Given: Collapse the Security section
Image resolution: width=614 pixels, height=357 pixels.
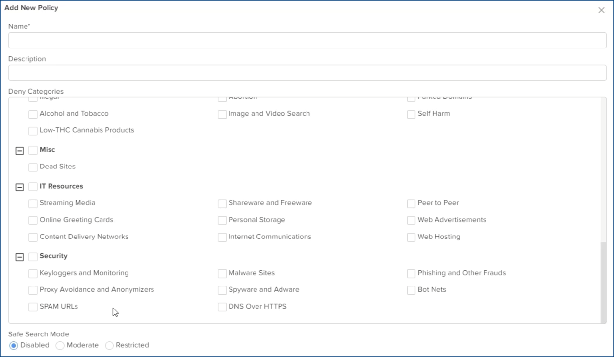Looking at the screenshot, I should [x=19, y=256].
